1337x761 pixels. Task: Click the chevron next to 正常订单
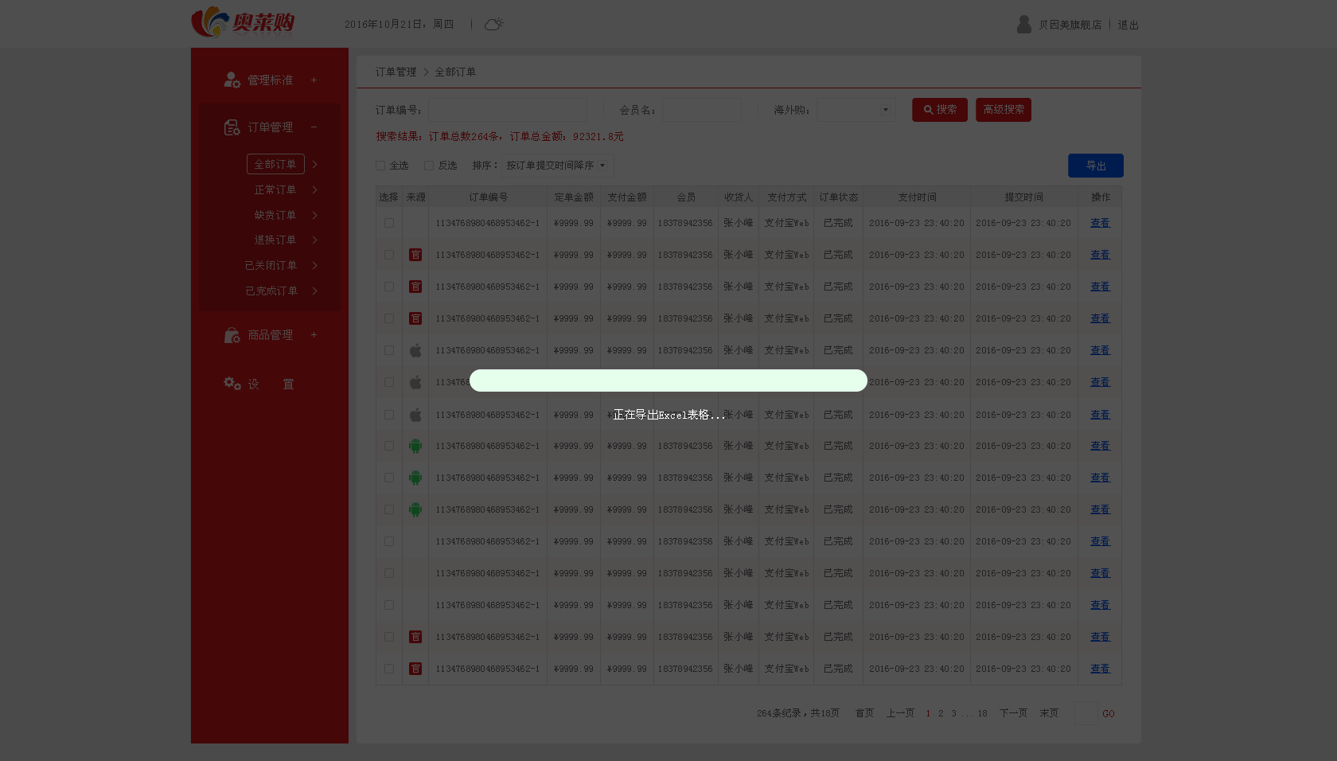(x=315, y=189)
